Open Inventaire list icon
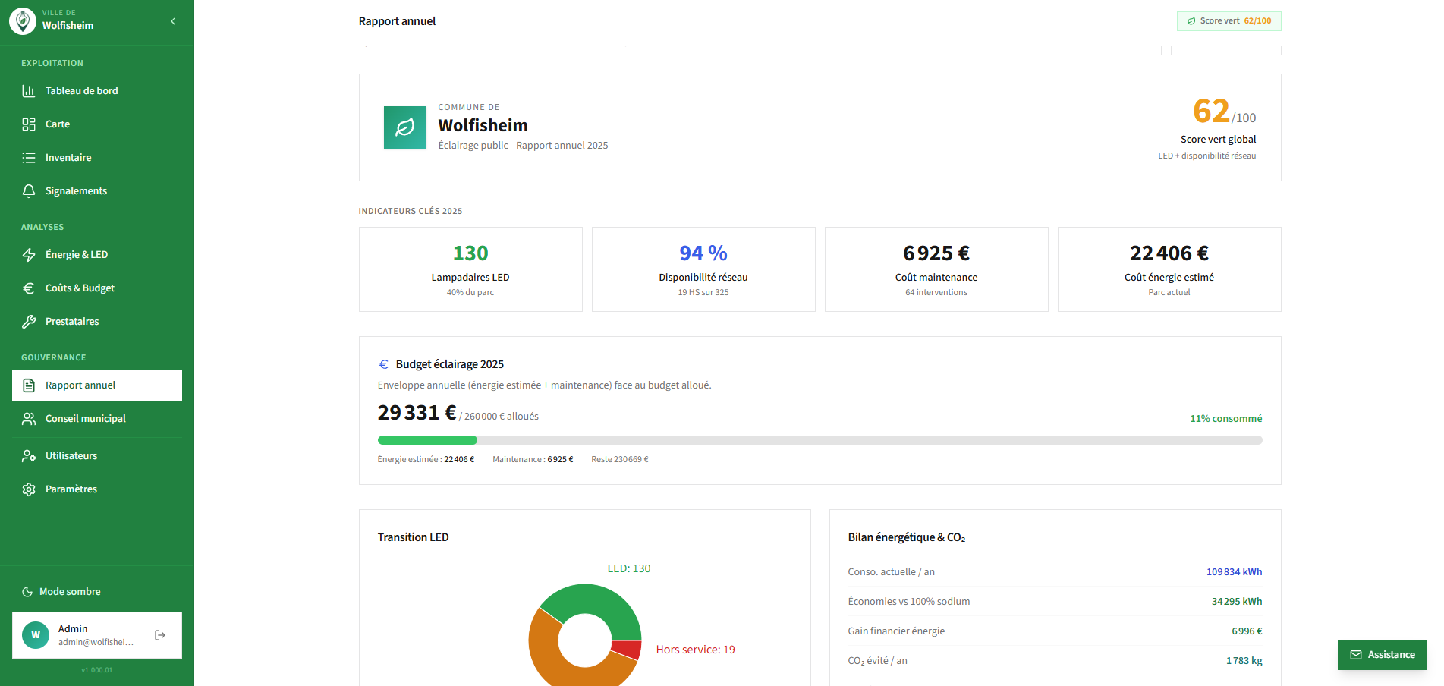 click(29, 158)
